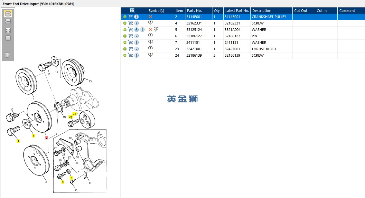
Task: Add item 4 SCREW 32162331 to cart
Action: pyautogui.click(x=131, y=23)
